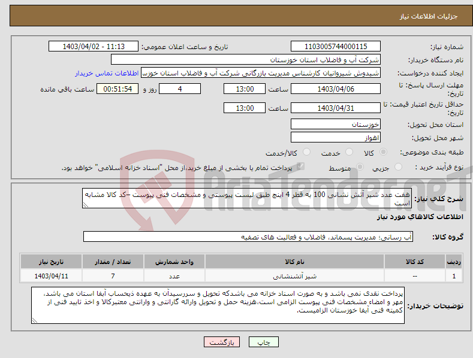Click the request creator field
473x358 pixels.
pyautogui.click(x=261, y=73)
